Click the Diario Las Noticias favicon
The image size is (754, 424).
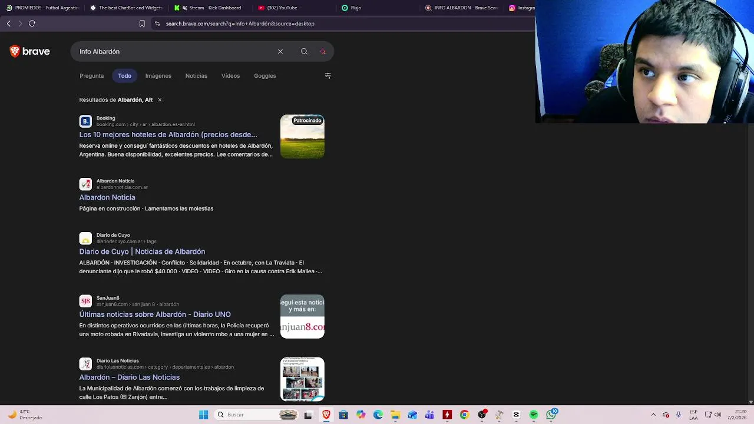coord(85,364)
